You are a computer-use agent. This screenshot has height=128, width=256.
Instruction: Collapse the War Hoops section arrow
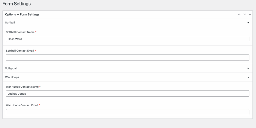[248, 77]
